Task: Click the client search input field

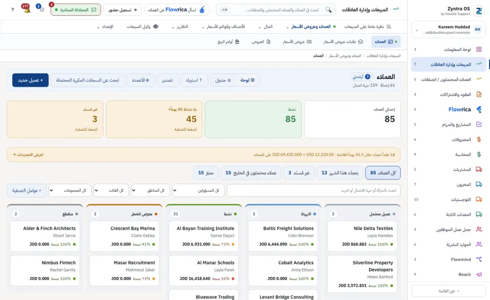Action: 313,190
